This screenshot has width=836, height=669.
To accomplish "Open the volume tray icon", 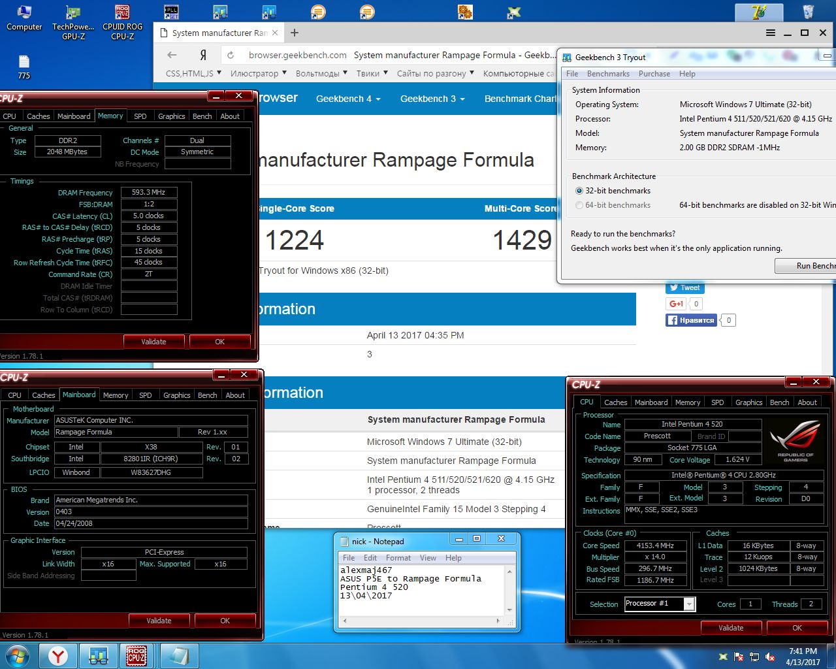I will coord(771,657).
